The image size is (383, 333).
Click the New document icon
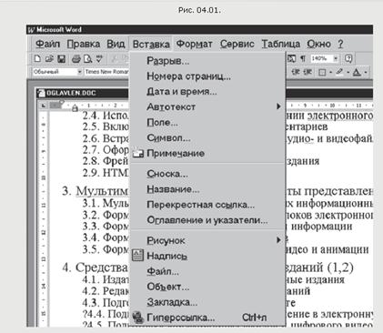click(x=37, y=58)
